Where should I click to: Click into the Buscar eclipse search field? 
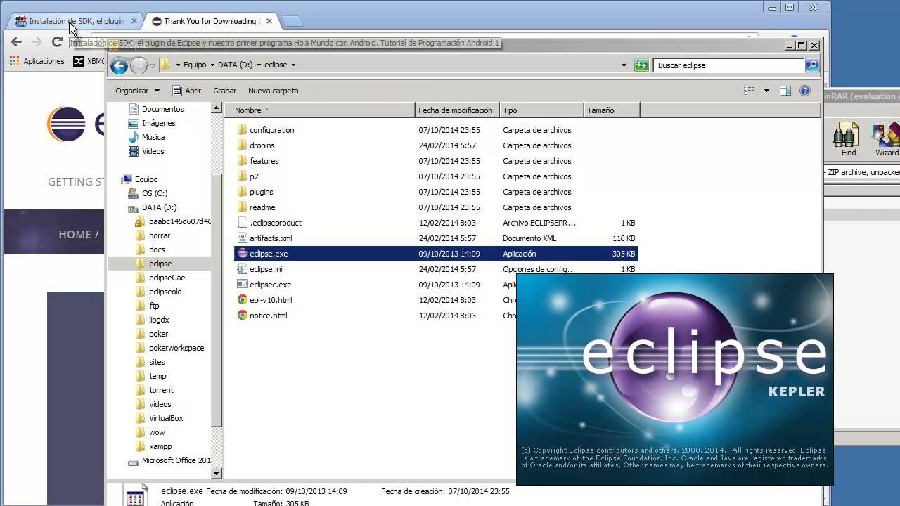coord(729,65)
